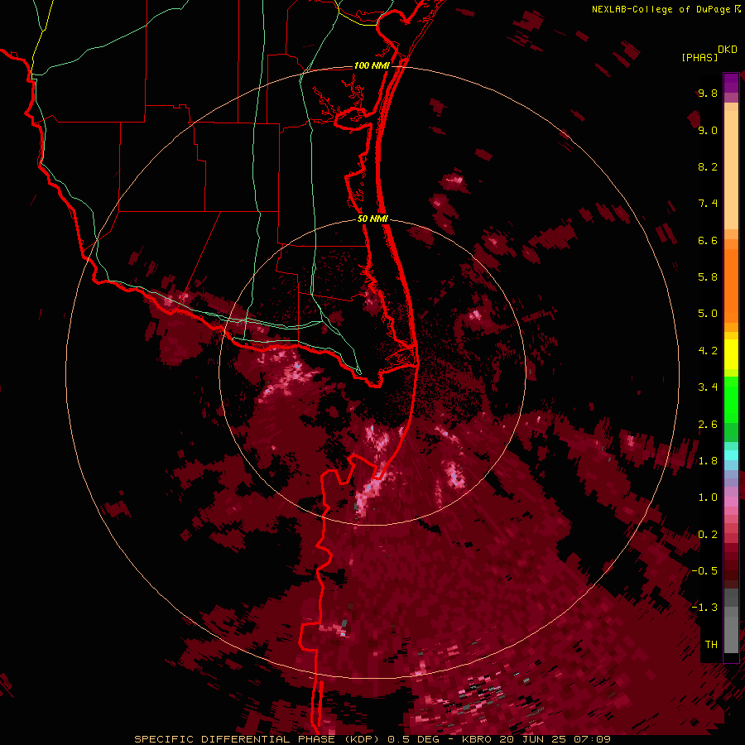Click the 3.4 value on the color scale
745x745 pixels.
708,387
